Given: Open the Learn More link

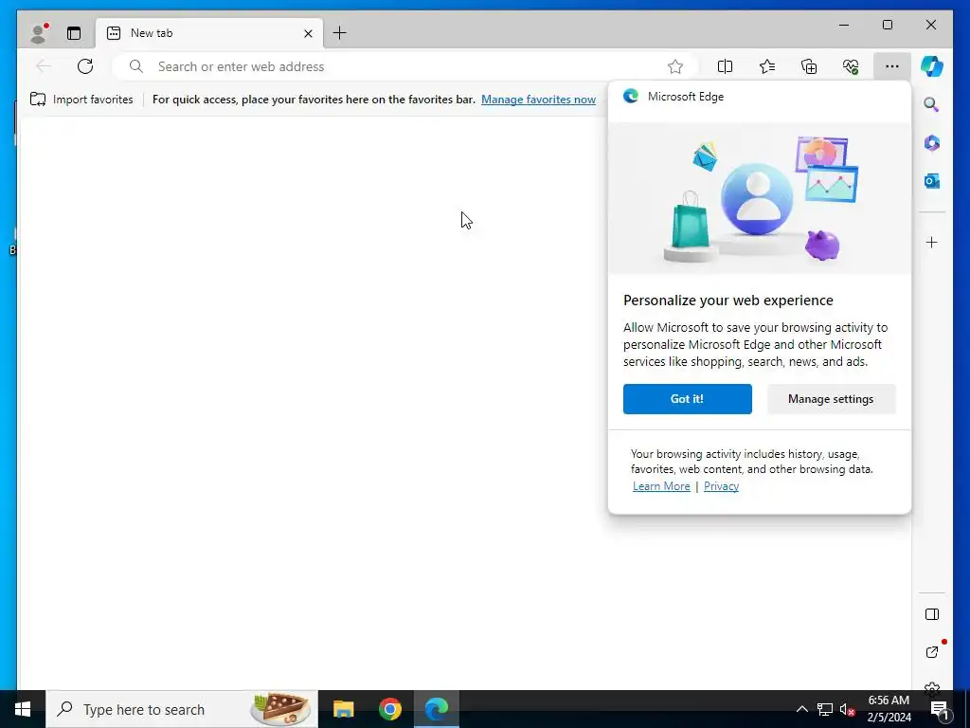Looking at the screenshot, I should point(660,486).
